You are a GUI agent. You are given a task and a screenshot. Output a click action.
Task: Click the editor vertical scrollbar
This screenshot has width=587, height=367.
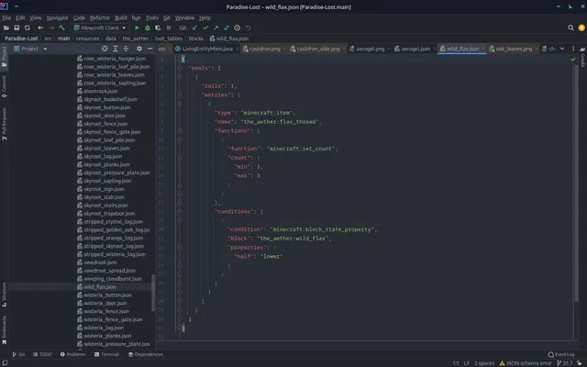click(576, 184)
